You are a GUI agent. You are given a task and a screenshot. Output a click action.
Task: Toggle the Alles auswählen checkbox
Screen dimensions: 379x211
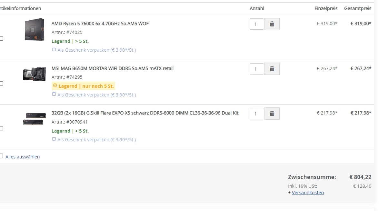pyautogui.click(x=1, y=156)
